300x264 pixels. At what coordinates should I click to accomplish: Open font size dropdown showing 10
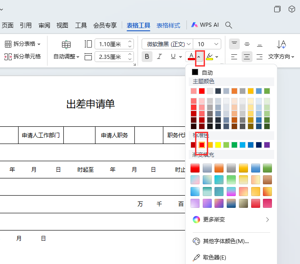coord(207,44)
